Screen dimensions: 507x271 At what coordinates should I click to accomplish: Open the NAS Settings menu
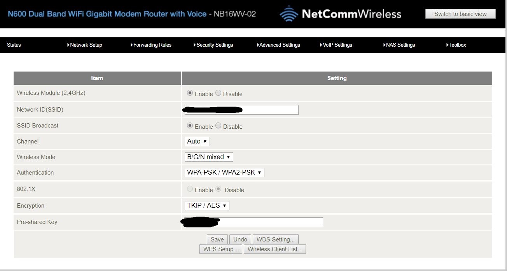click(399, 45)
